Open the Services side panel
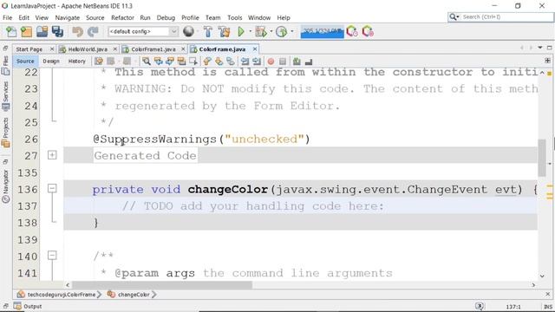Image resolution: width=555 pixels, height=312 pixels. coord(6,96)
